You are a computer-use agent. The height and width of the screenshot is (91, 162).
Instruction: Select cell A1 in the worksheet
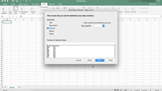coord(7,22)
